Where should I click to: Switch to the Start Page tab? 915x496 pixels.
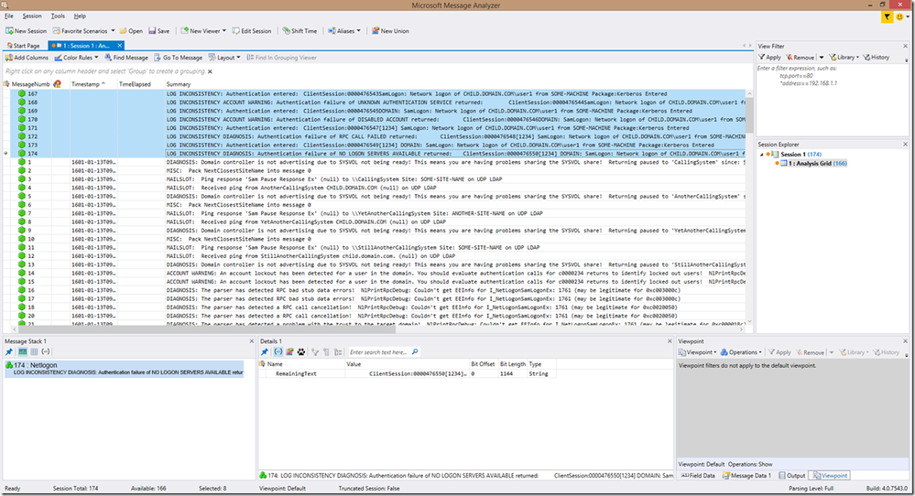23,46
